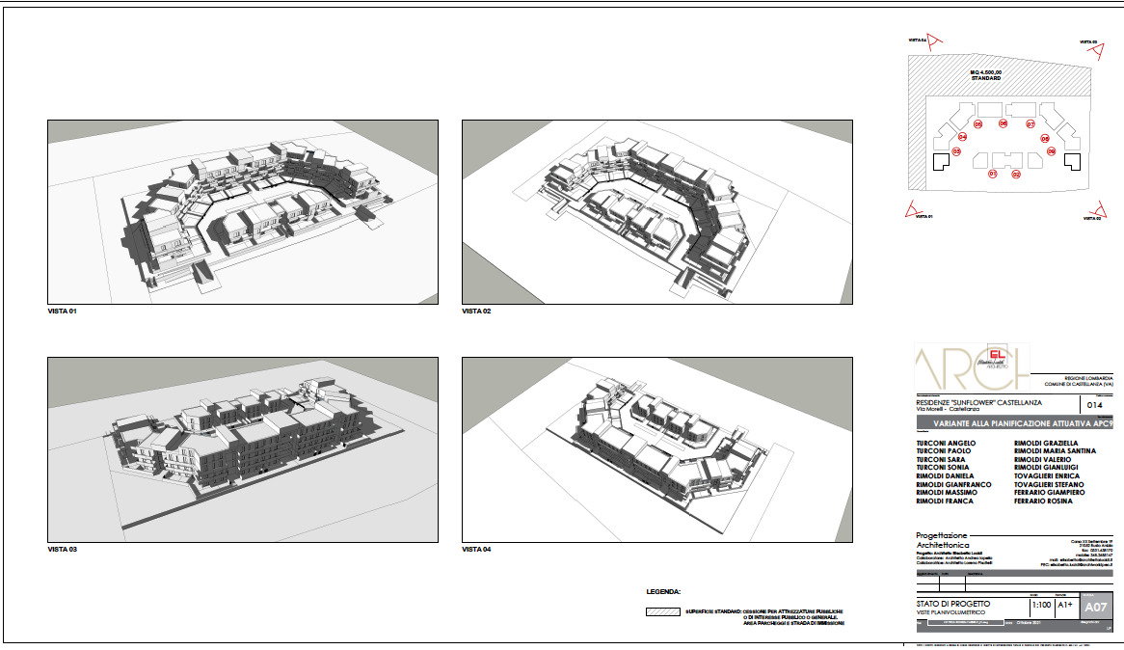Screen dimensions: 1124x650
Task: Select red circled building marker 01
Action: [x=992, y=174]
